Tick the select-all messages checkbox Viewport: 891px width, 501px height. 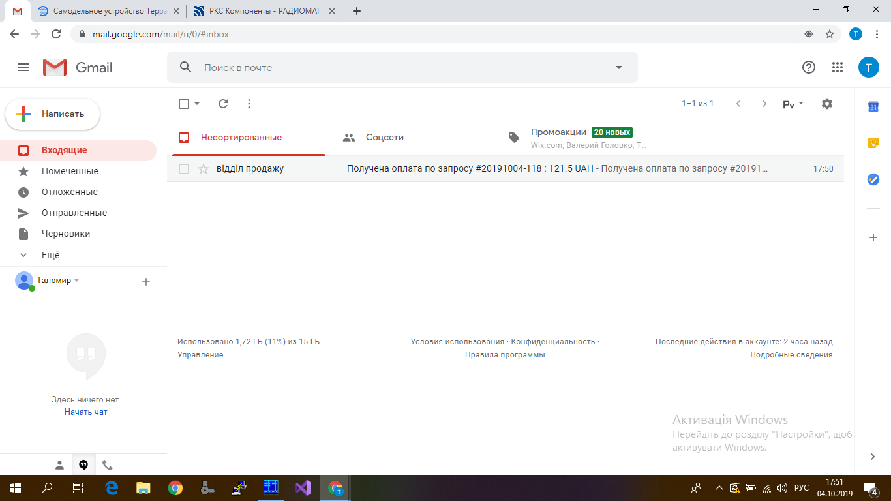click(184, 104)
